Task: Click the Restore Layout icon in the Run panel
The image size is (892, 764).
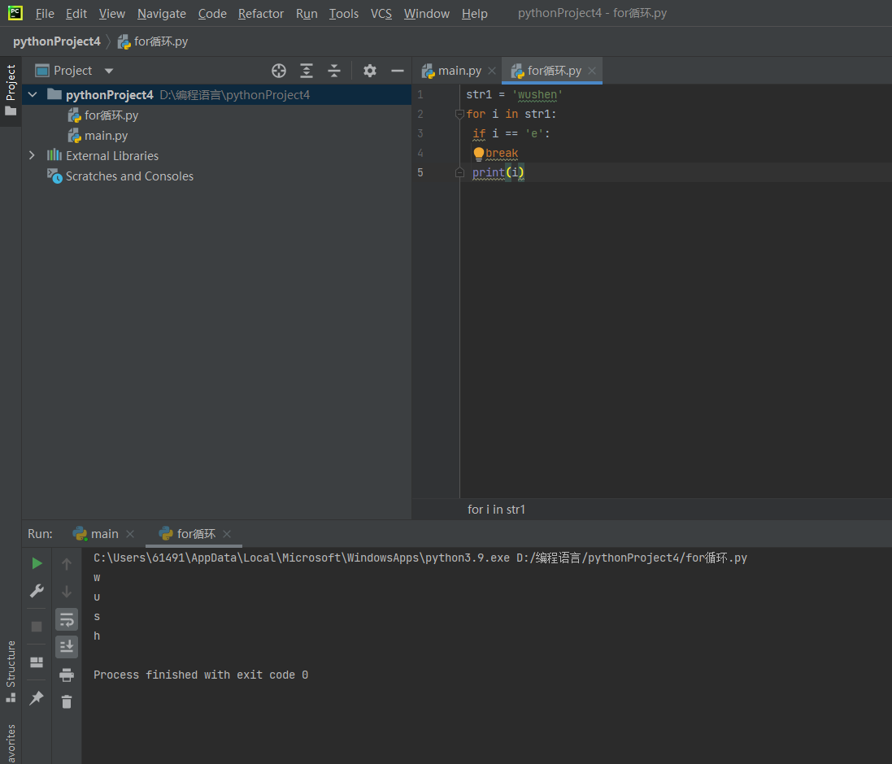Action: [x=37, y=662]
